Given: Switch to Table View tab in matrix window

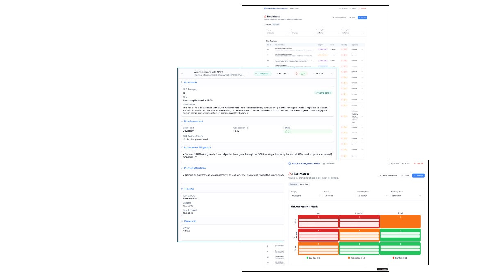Looking at the screenshot, I should click(x=293, y=184).
